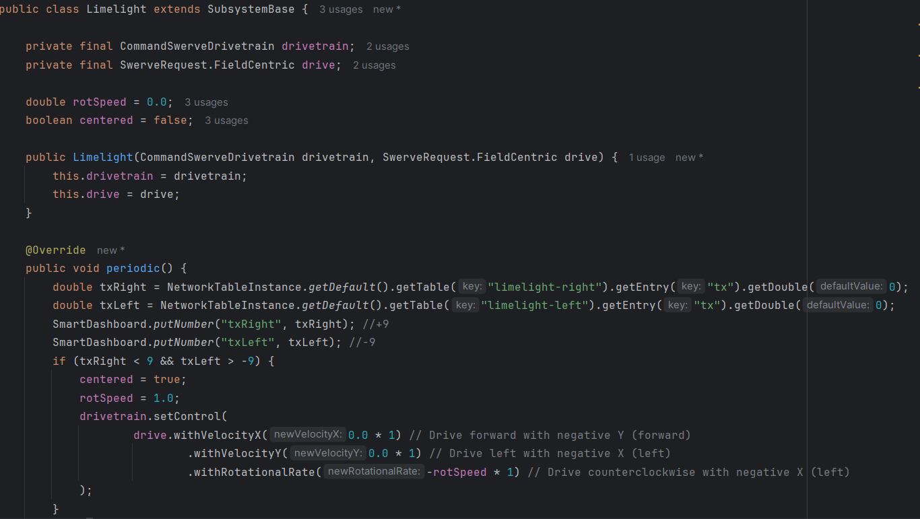Open the "1 usage" hint beside the Limelight constructor
Screen dimensions: 920x519
pos(647,158)
